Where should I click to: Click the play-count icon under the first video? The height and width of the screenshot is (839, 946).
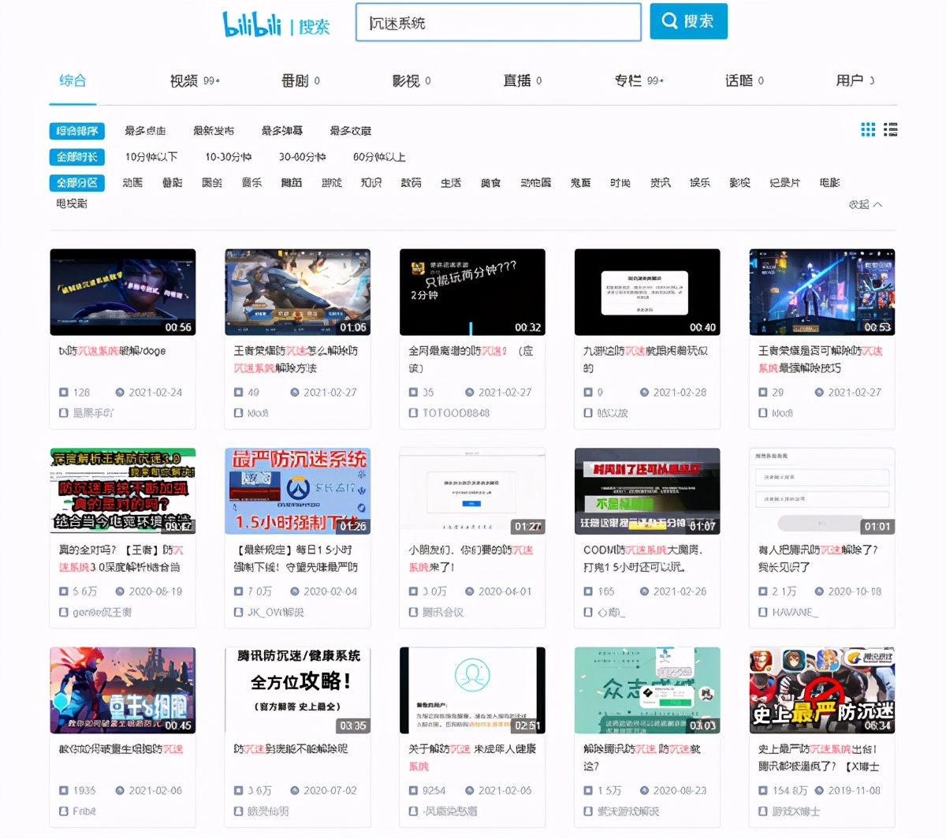[64, 392]
